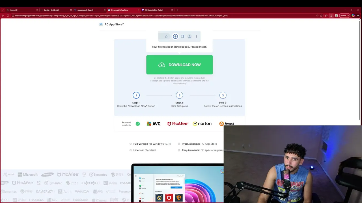Open the Privacy Policy link

point(179,83)
